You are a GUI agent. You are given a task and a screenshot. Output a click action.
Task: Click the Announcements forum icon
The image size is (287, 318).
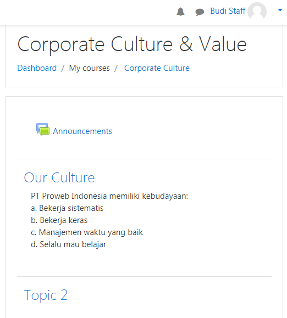[x=43, y=130]
